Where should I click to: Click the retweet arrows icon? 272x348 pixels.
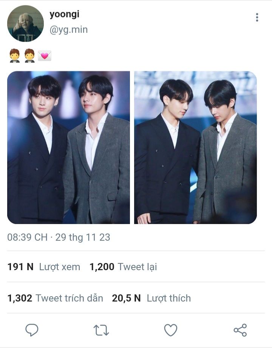click(x=101, y=330)
